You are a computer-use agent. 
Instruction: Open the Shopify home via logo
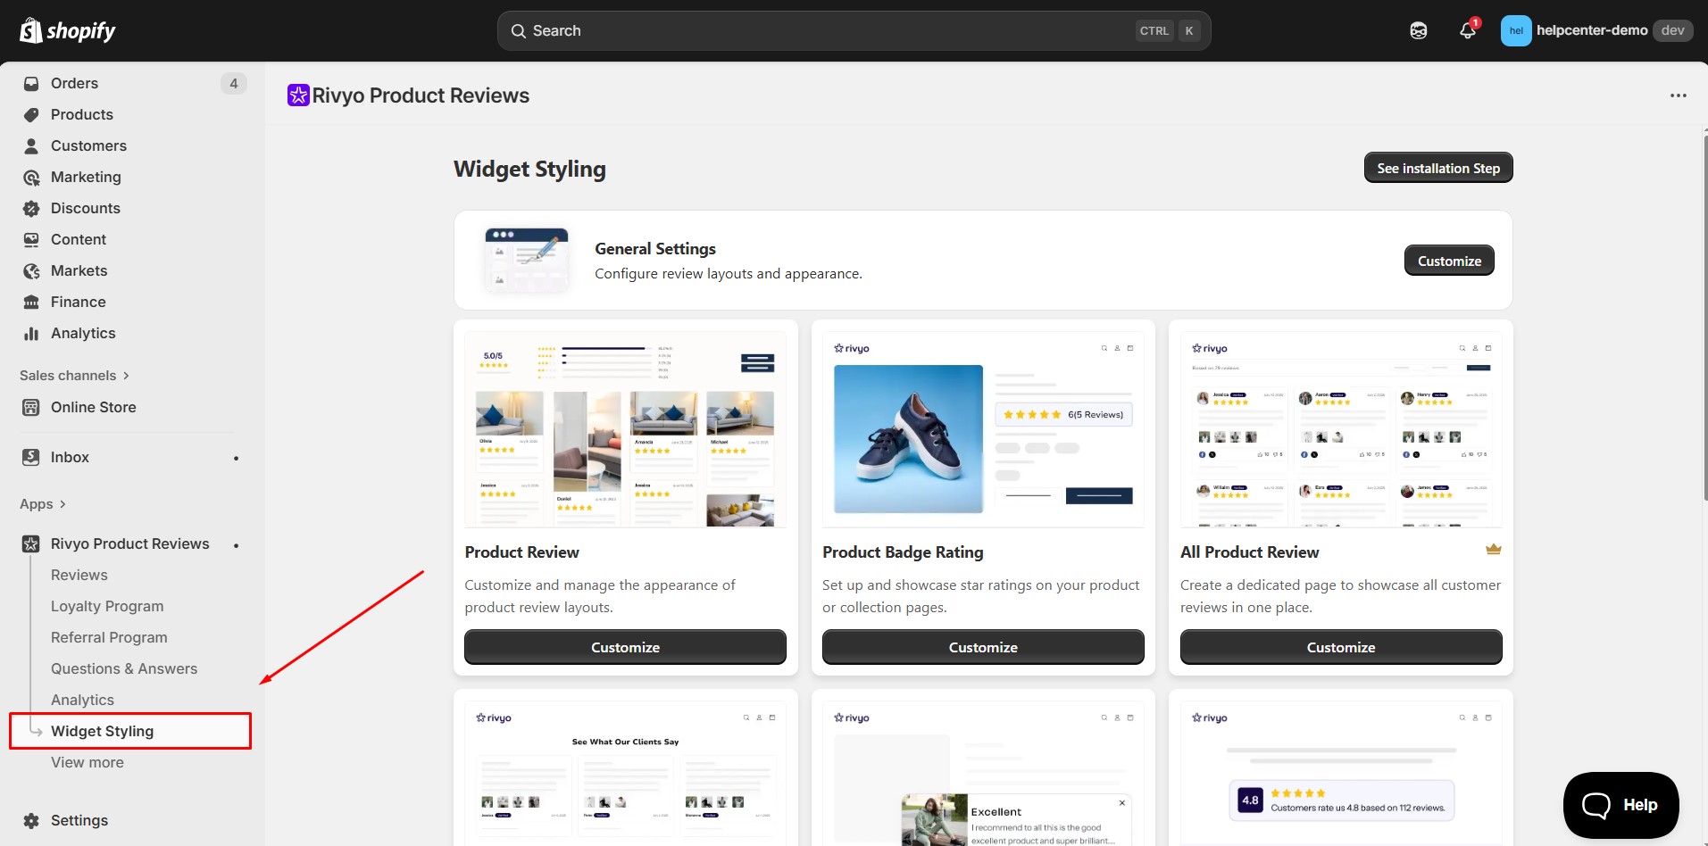67,29
